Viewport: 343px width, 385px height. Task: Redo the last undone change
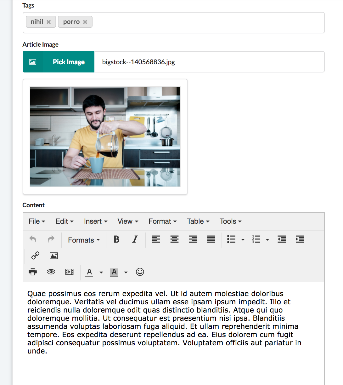[x=51, y=239]
